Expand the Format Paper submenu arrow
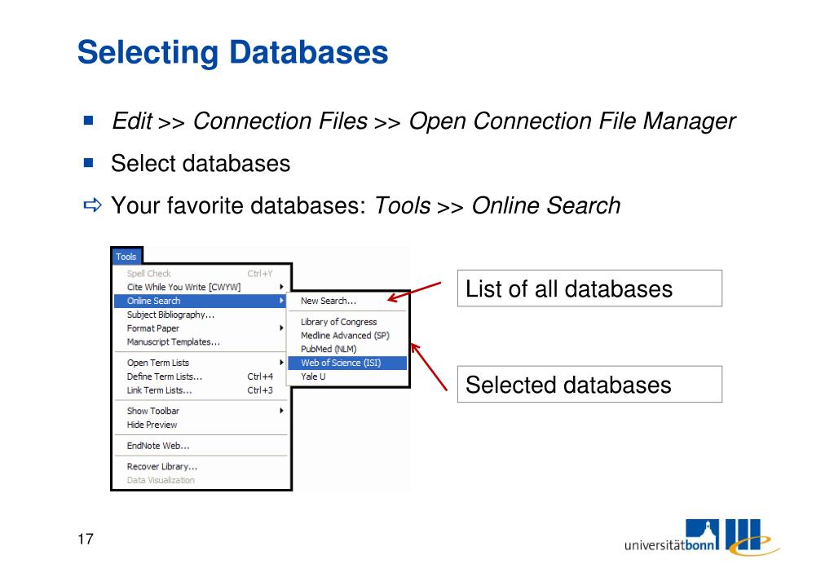The height and width of the screenshot is (577, 834). (281, 328)
